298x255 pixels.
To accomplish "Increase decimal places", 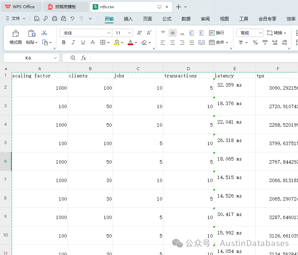I will [x=275, y=42].
